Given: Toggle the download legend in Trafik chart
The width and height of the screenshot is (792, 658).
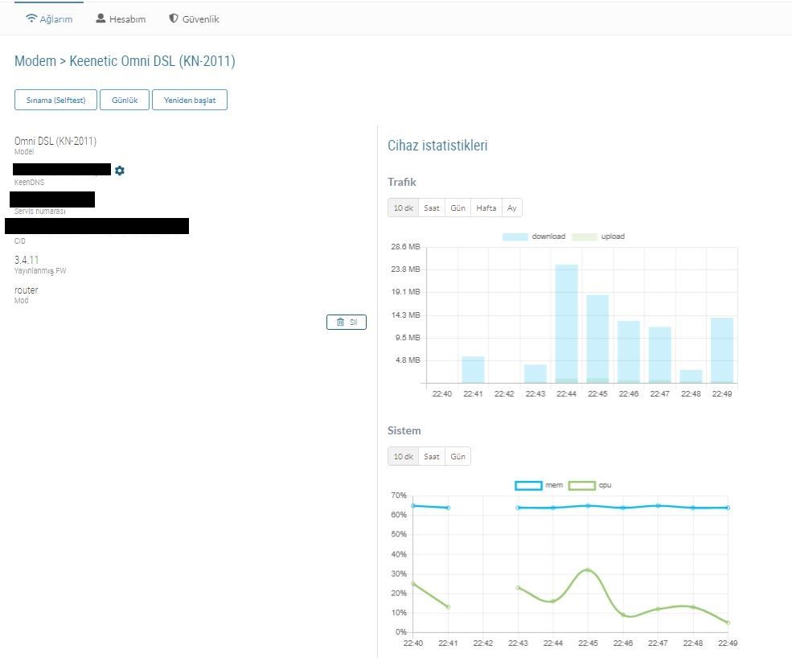Looking at the screenshot, I should click(x=534, y=236).
